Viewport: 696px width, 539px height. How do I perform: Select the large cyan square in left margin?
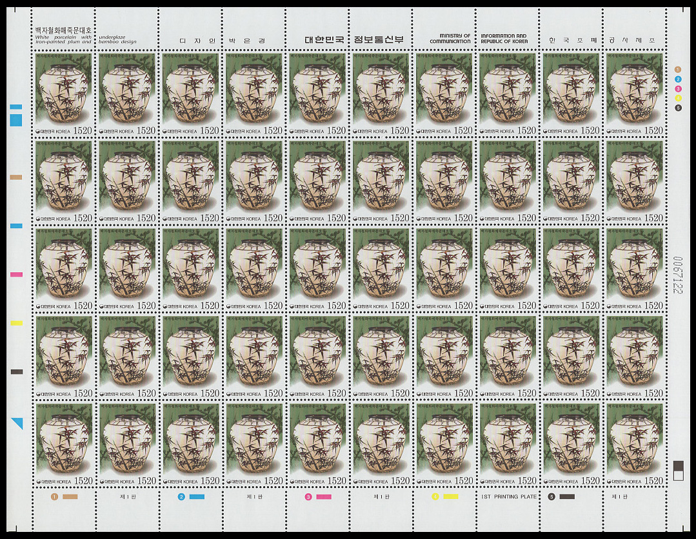(x=16, y=120)
